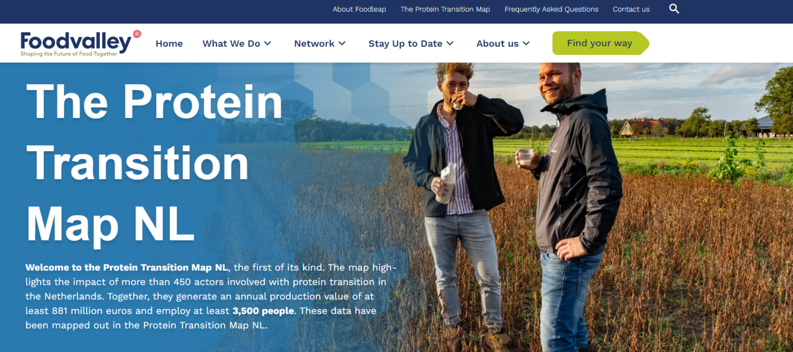Open Frequently Asked Questions link
793x352 pixels.
coord(551,9)
